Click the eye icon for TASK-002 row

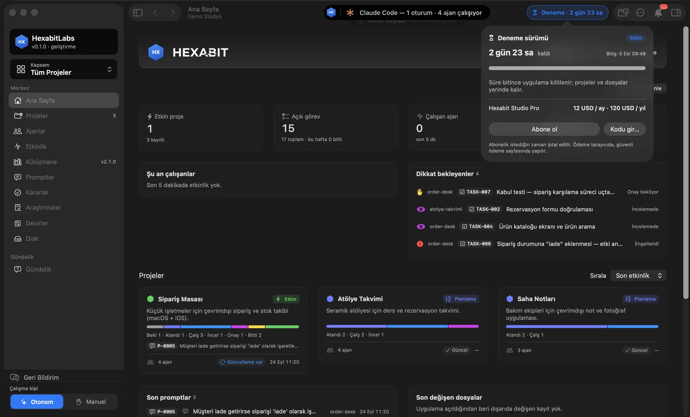[x=421, y=209]
